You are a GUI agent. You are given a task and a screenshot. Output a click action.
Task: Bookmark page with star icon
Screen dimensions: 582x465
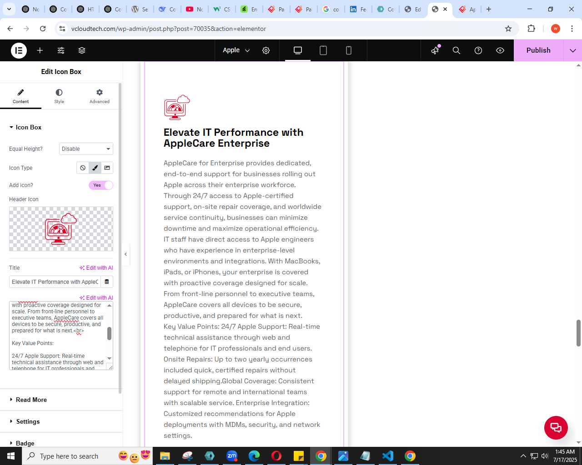508,29
